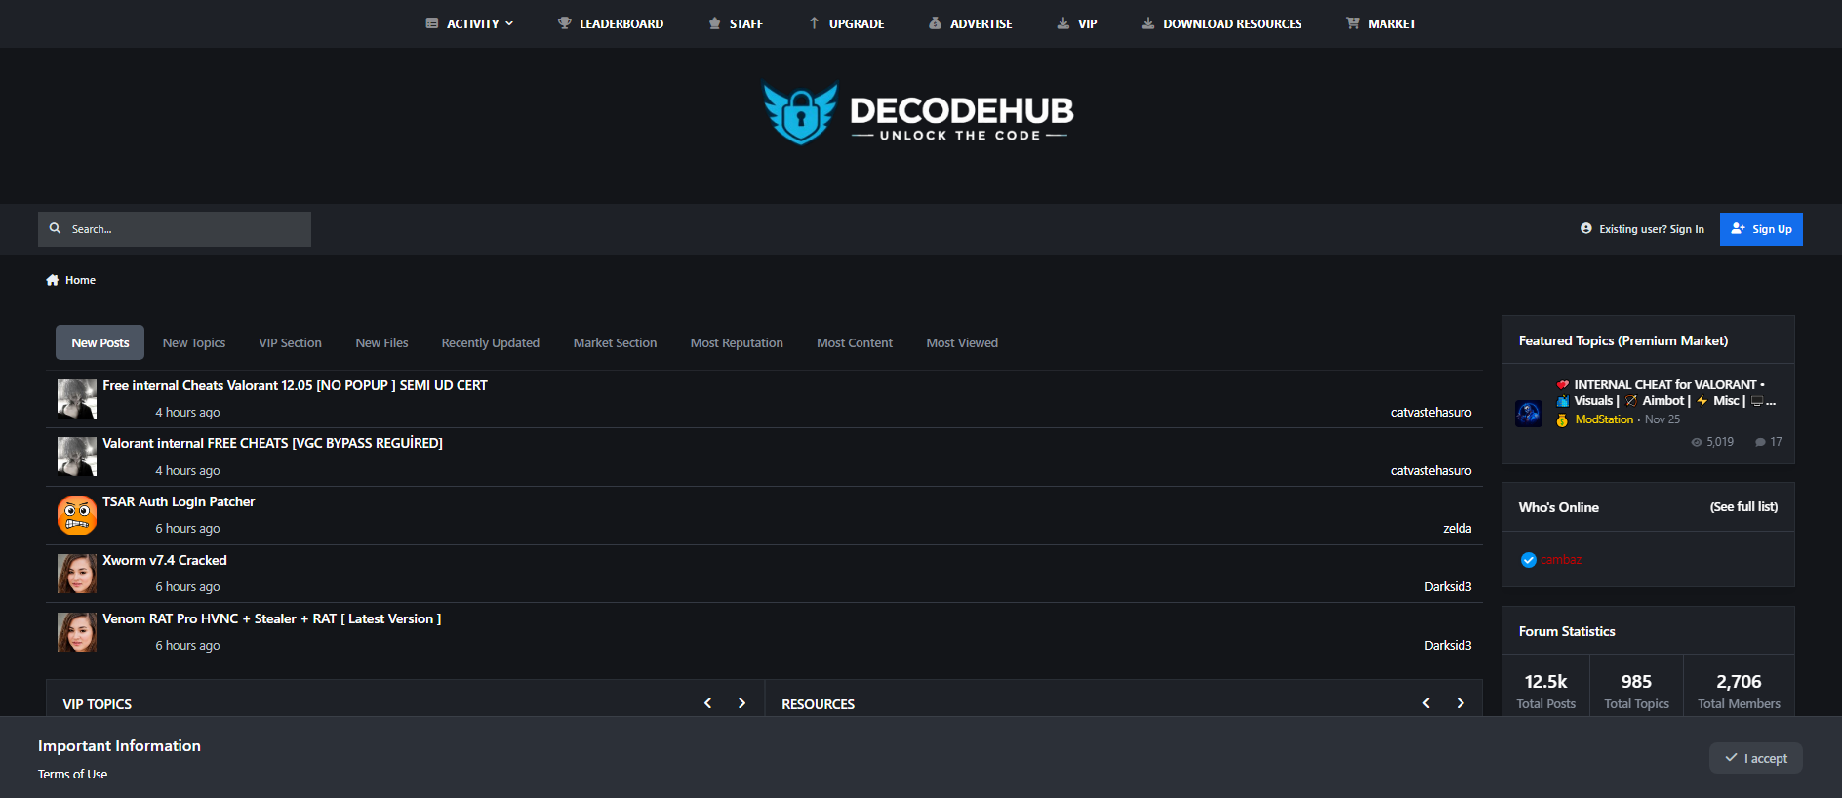The image size is (1842, 798).
Task: Show the Most Reputation tab
Action: [x=737, y=342]
